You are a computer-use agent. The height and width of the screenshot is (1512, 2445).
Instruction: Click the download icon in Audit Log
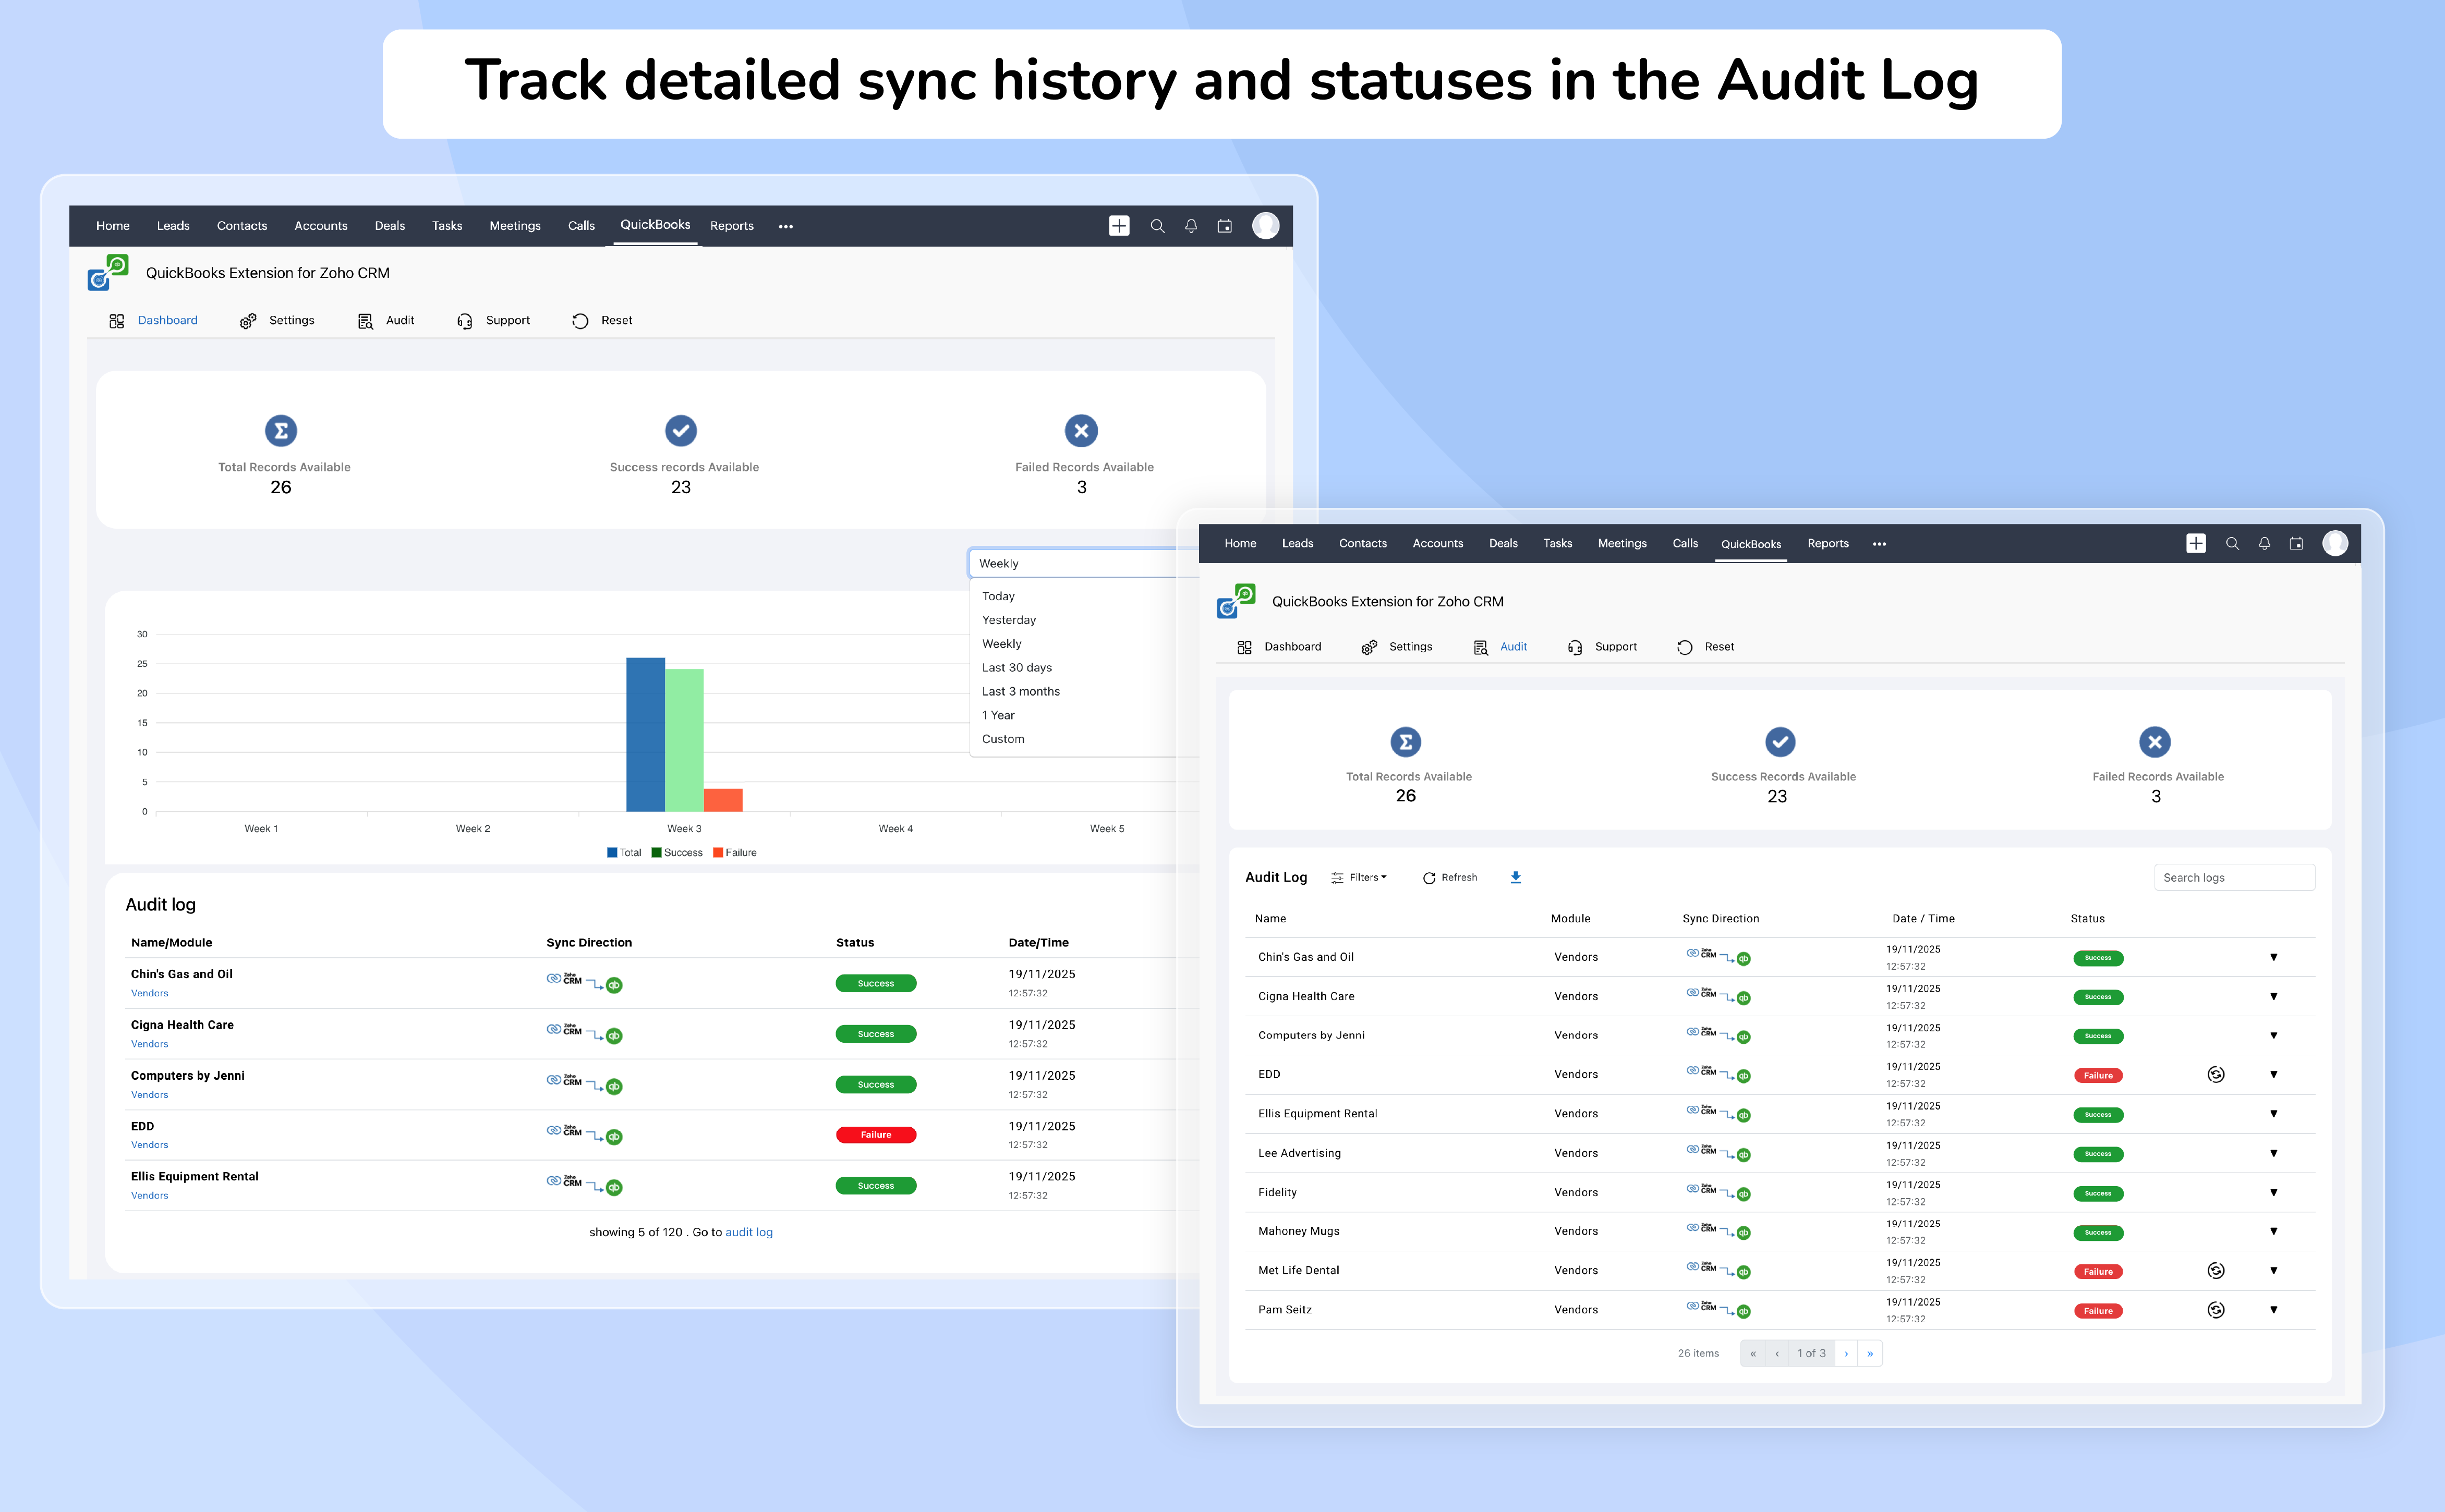tap(1515, 877)
